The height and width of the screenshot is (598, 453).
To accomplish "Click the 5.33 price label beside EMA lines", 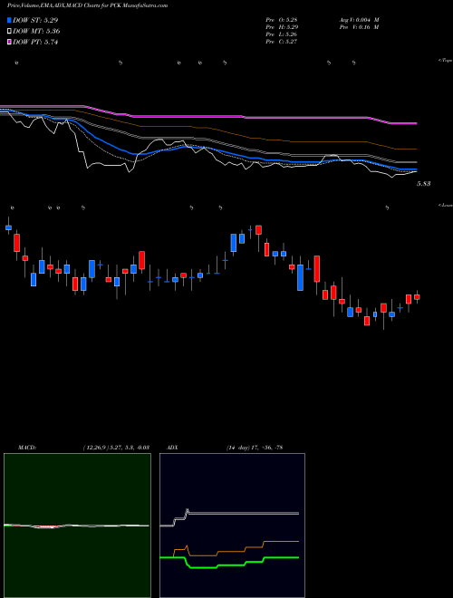I will pos(424,184).
